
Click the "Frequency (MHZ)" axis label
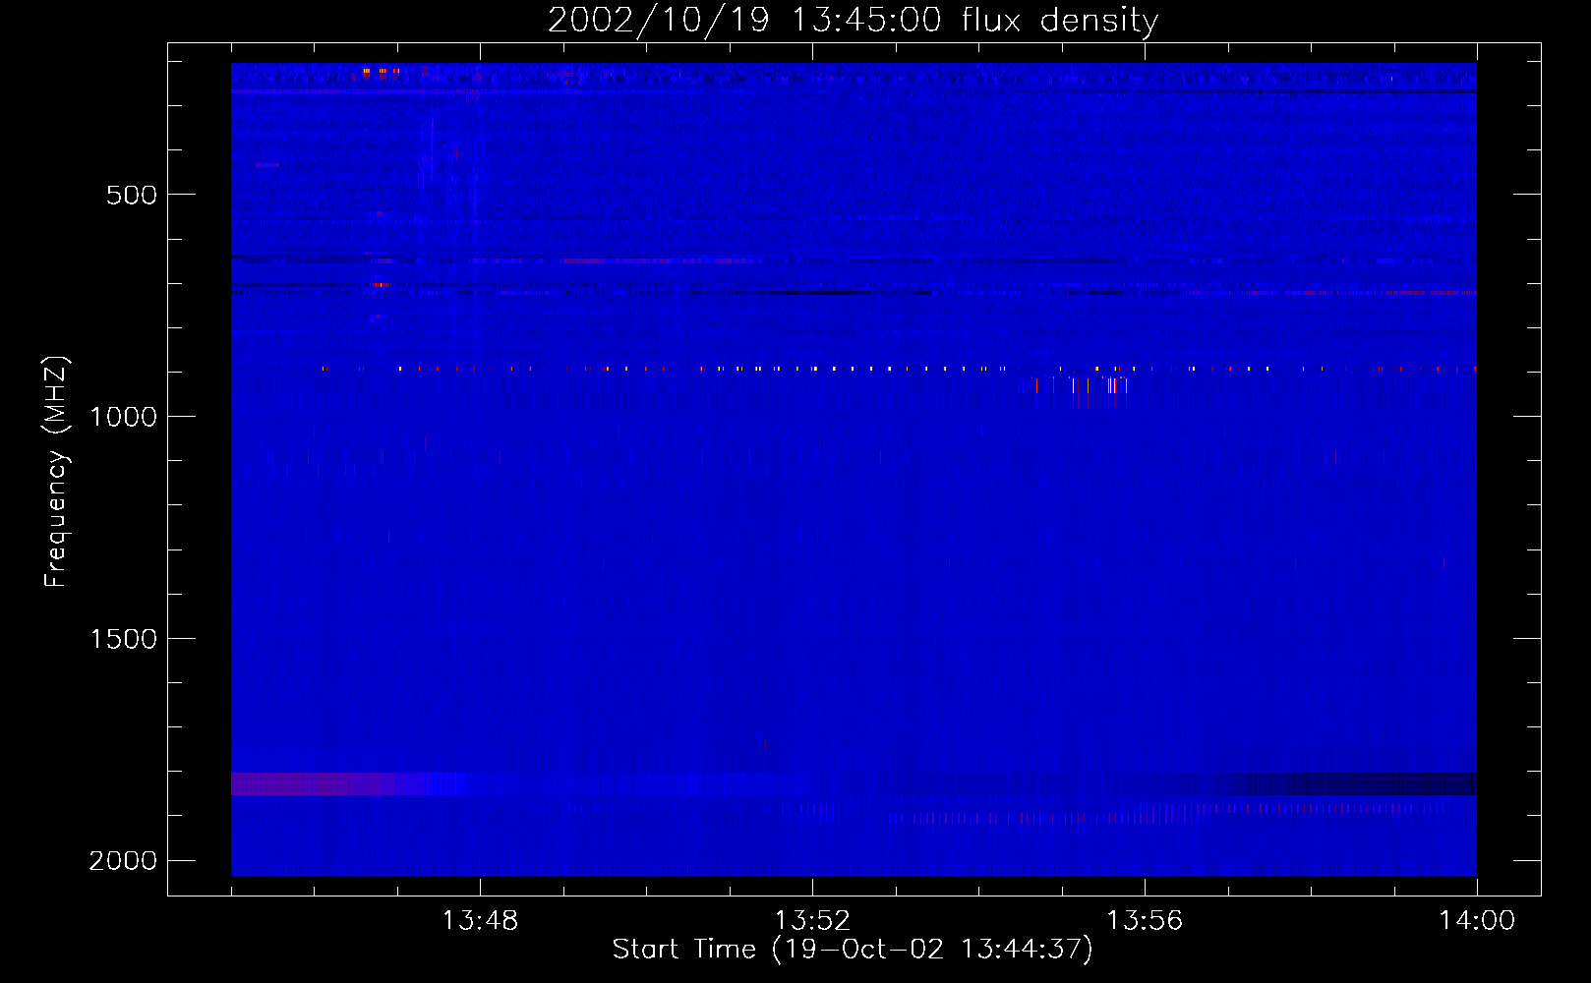point(56,472)
